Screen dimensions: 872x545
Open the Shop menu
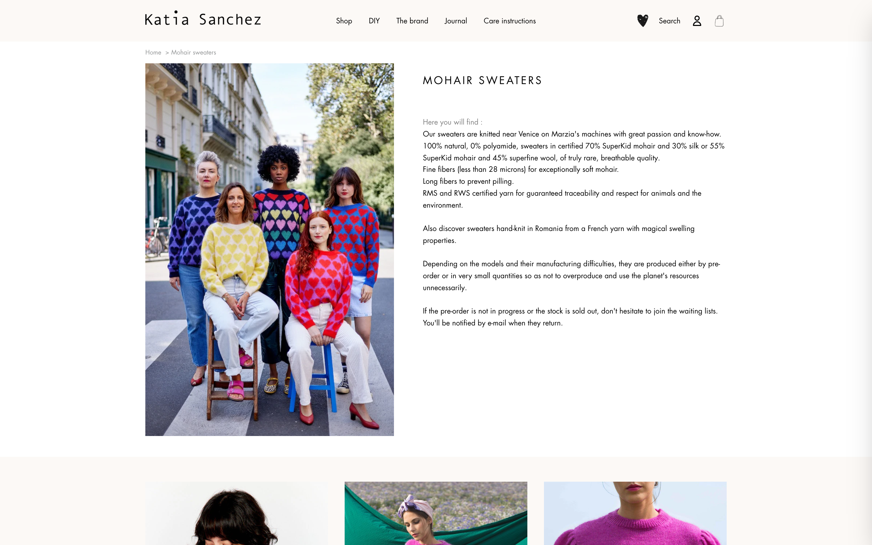tap(344, 21)
